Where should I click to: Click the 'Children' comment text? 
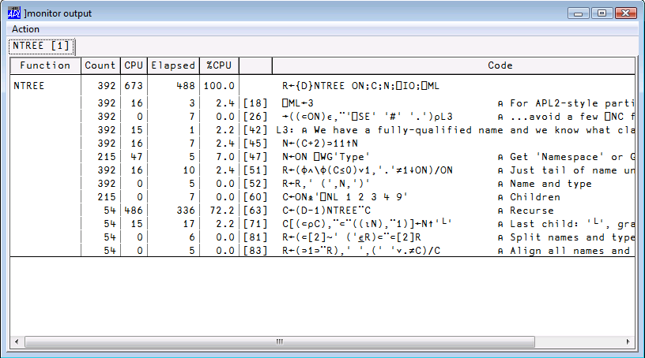(535, 197)
